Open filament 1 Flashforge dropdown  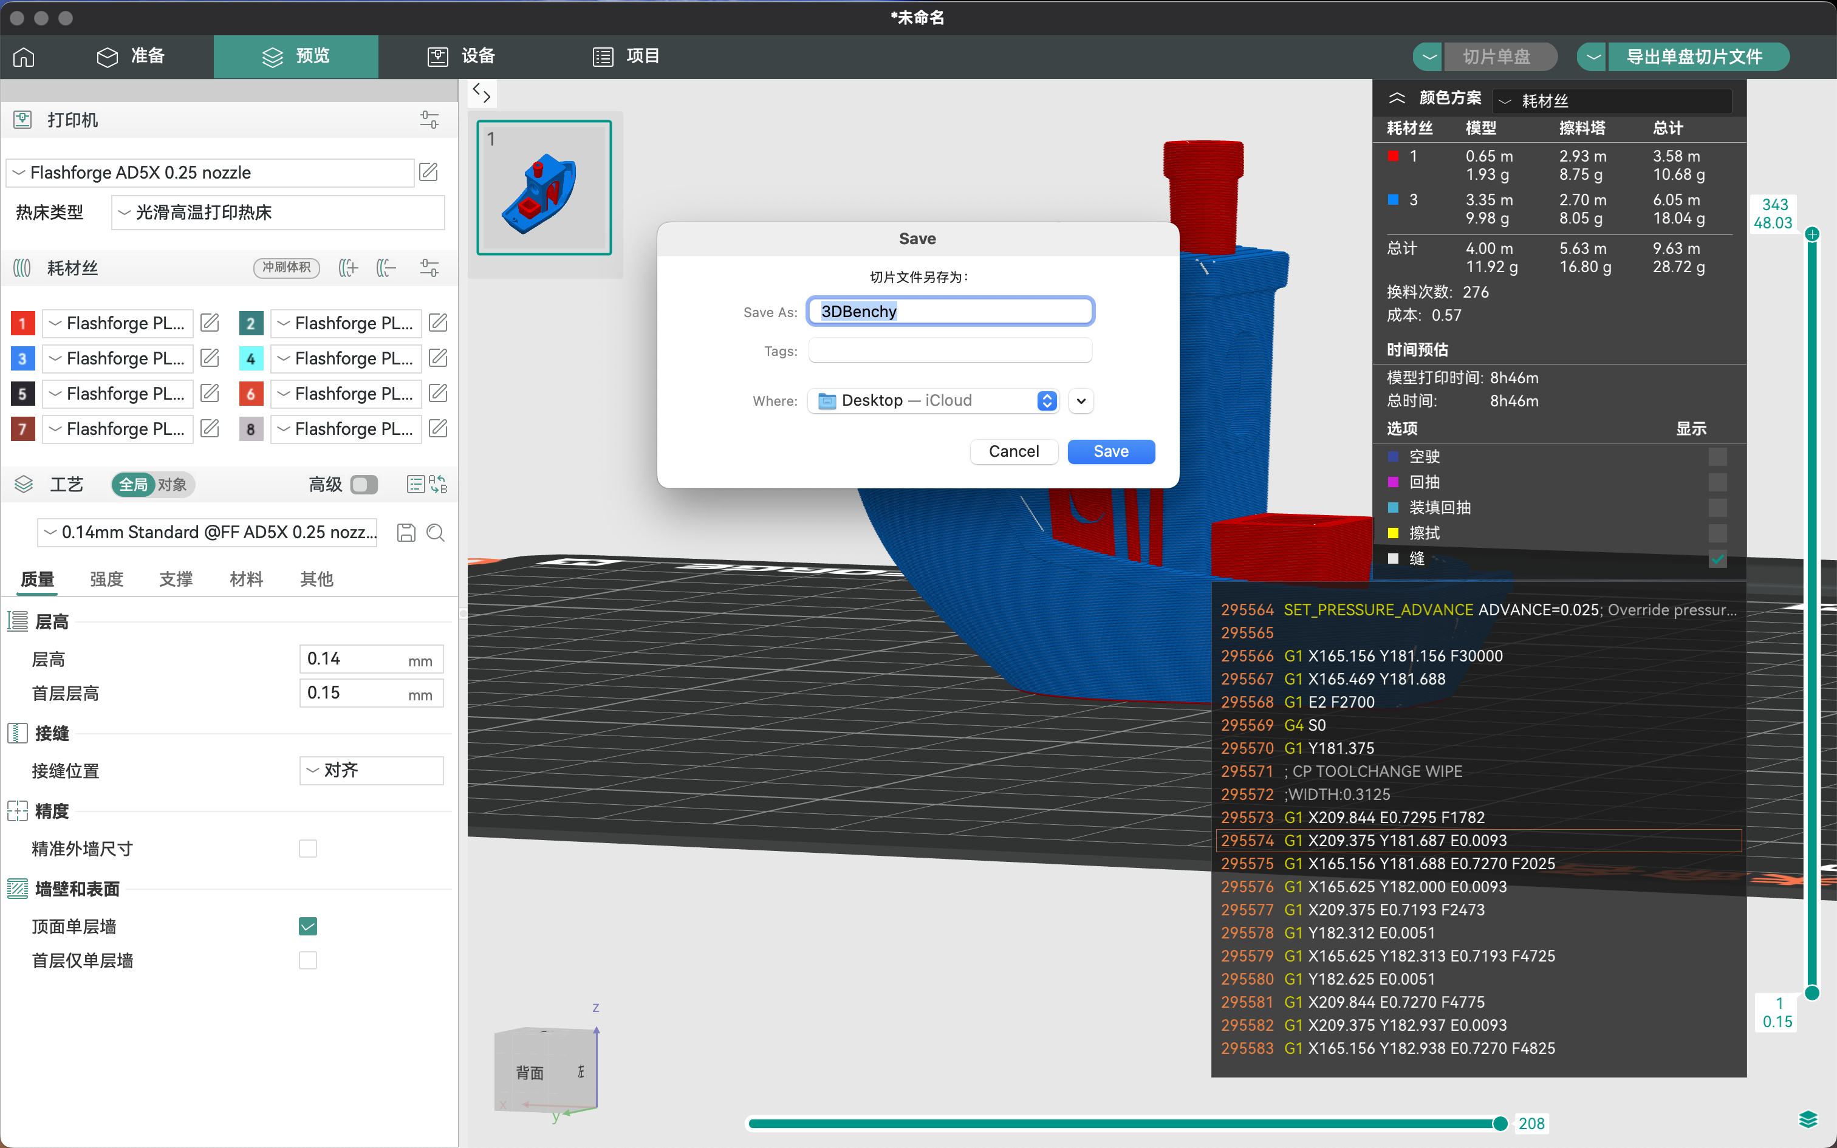click(x=118, y=323)
